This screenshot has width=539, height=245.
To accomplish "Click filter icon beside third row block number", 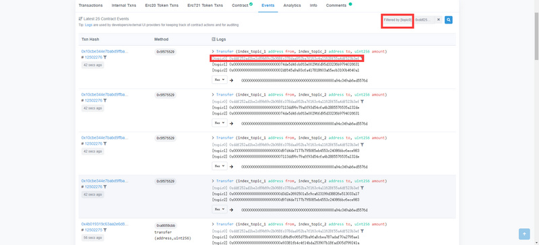I will pos(105,143).
